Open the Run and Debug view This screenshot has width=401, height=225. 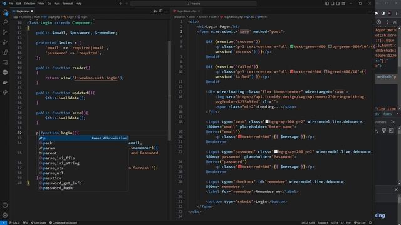click(5, 42)
